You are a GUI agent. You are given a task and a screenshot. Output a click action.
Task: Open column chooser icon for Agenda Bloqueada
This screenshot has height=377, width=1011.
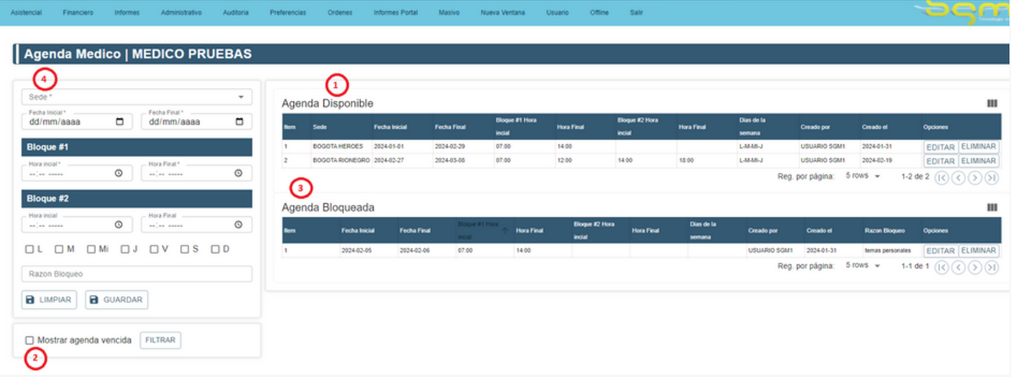tap(991, 207)
